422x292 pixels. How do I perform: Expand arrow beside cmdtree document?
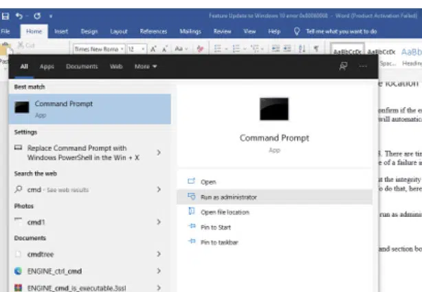159,254
